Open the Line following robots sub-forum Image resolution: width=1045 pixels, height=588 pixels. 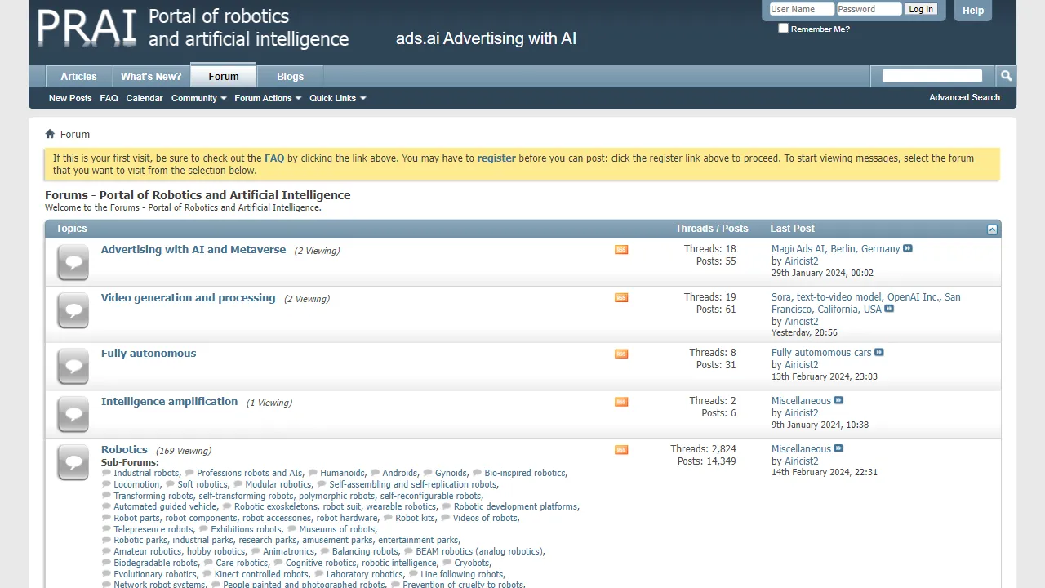coord(462,574)
